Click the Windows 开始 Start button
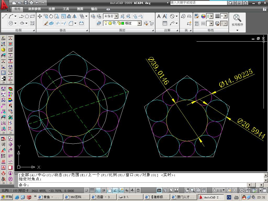Image resolution: width=268 pixels, height=201 pixels. pos(7,197)
